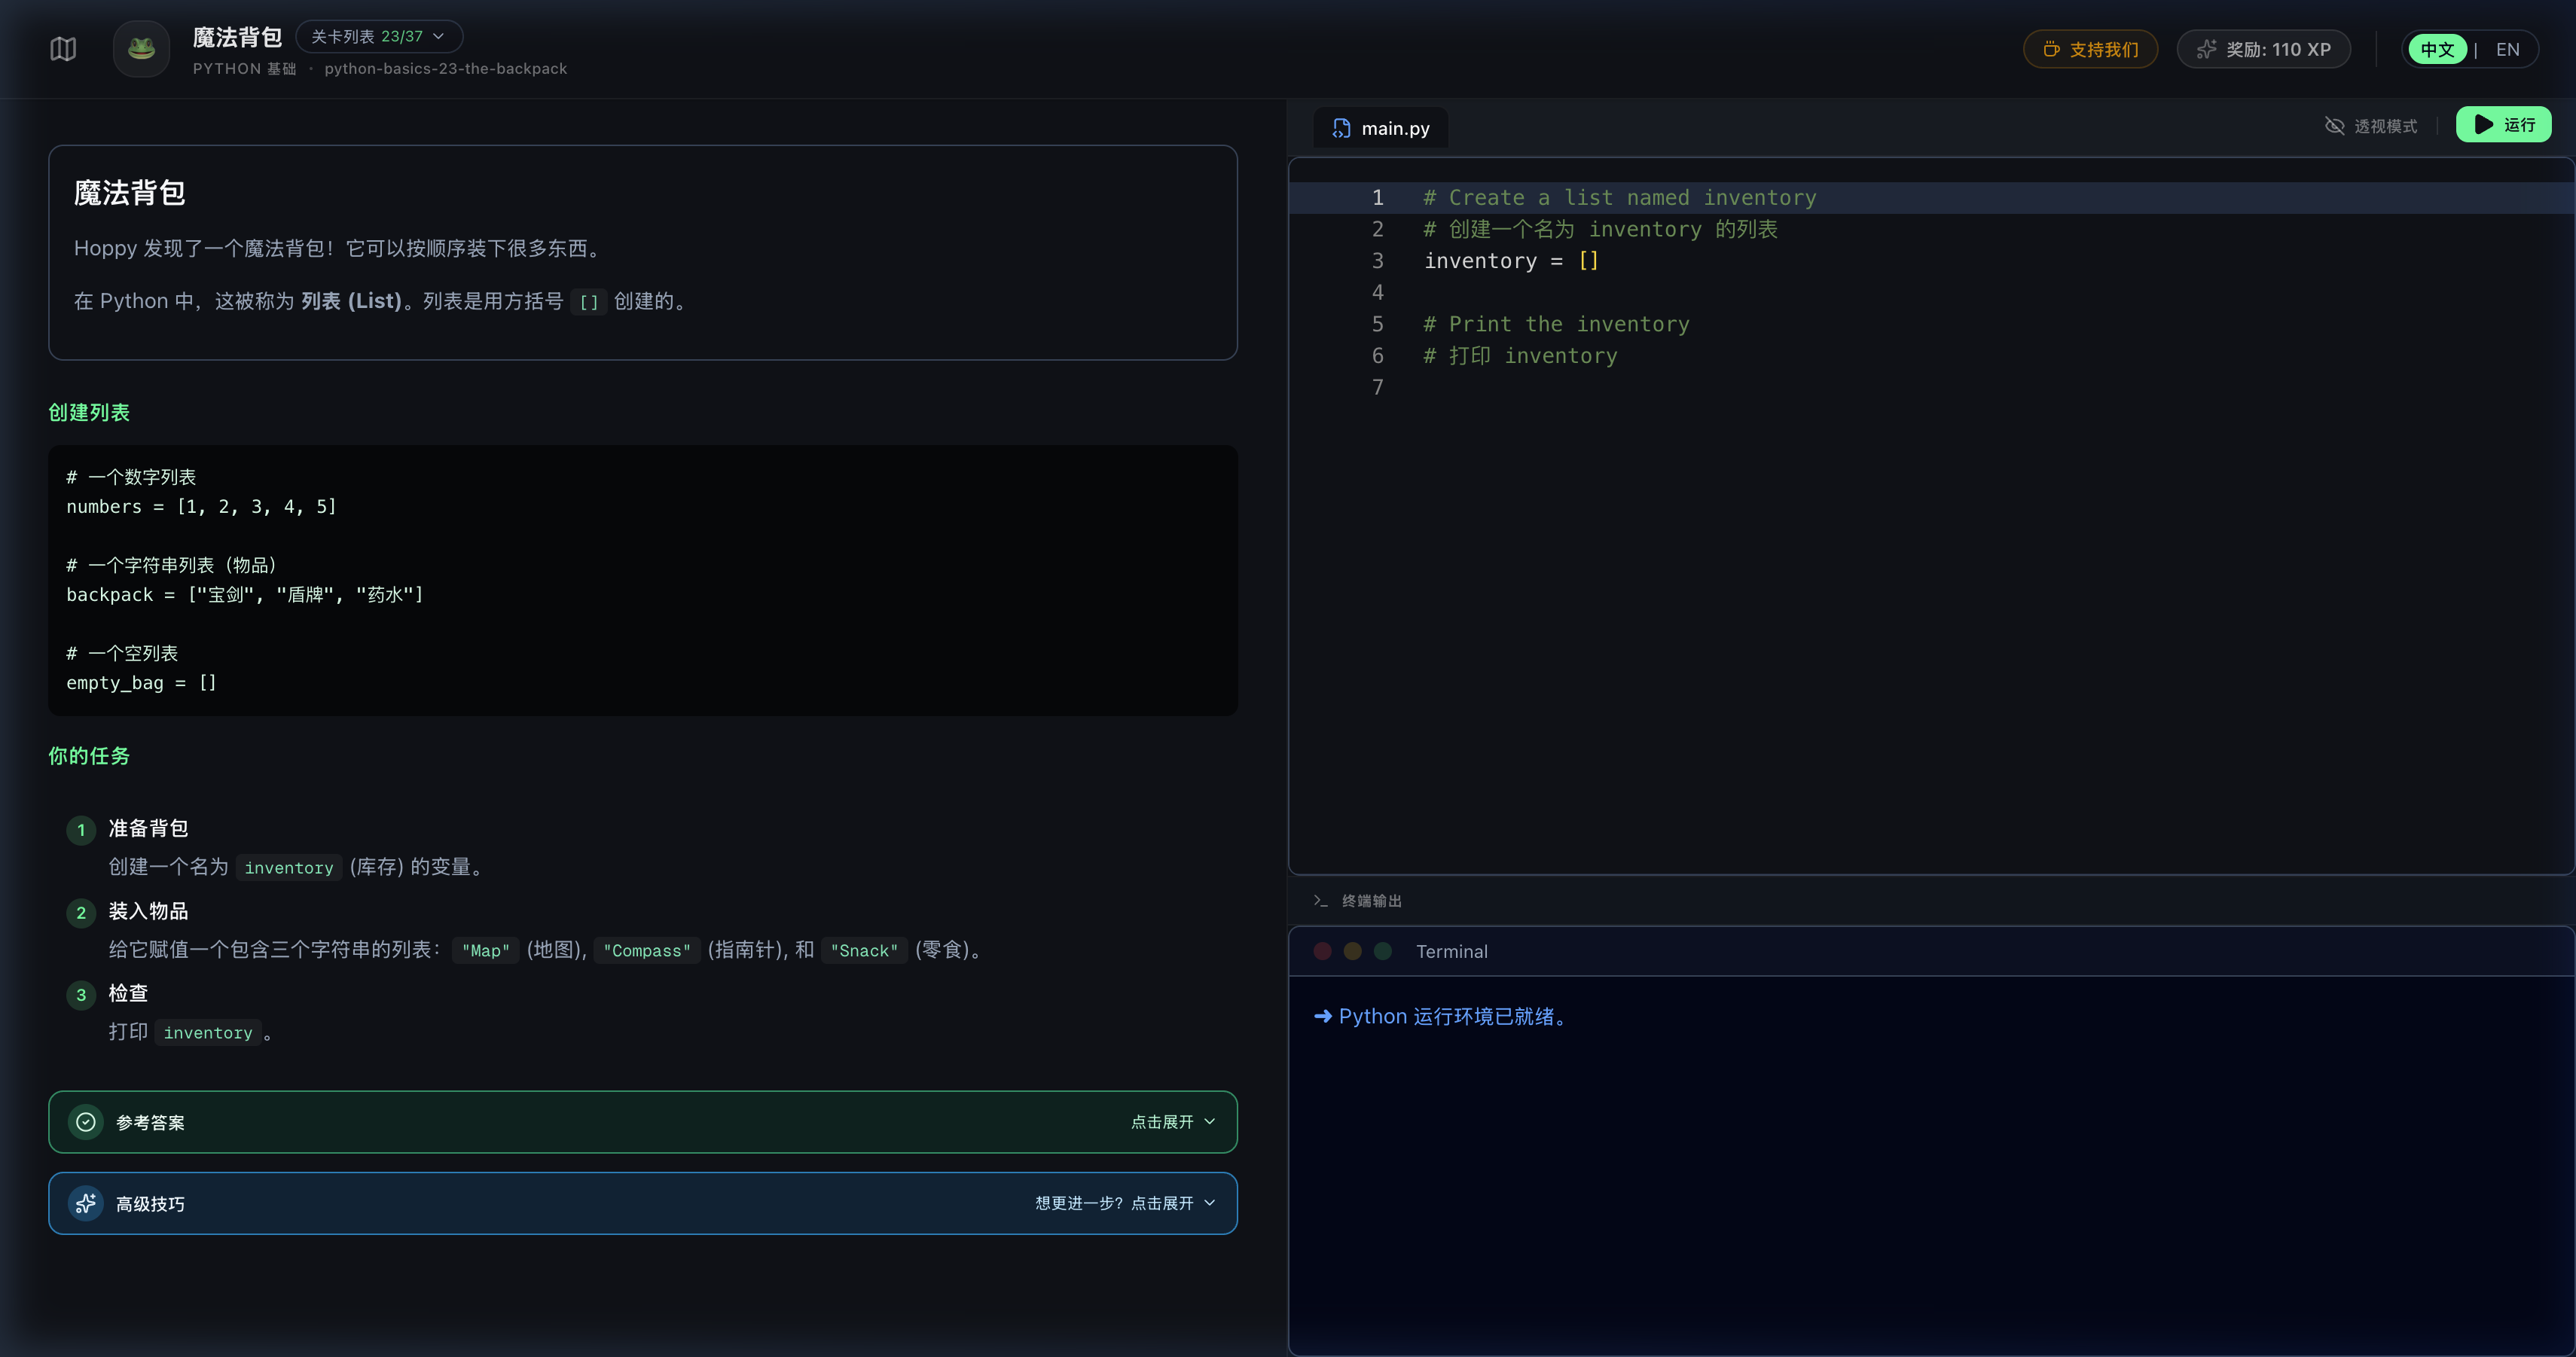Screen dimensions: 2576x1357
Task: Click the red dot in Terminal header
Action: [x=1322, y=951]
